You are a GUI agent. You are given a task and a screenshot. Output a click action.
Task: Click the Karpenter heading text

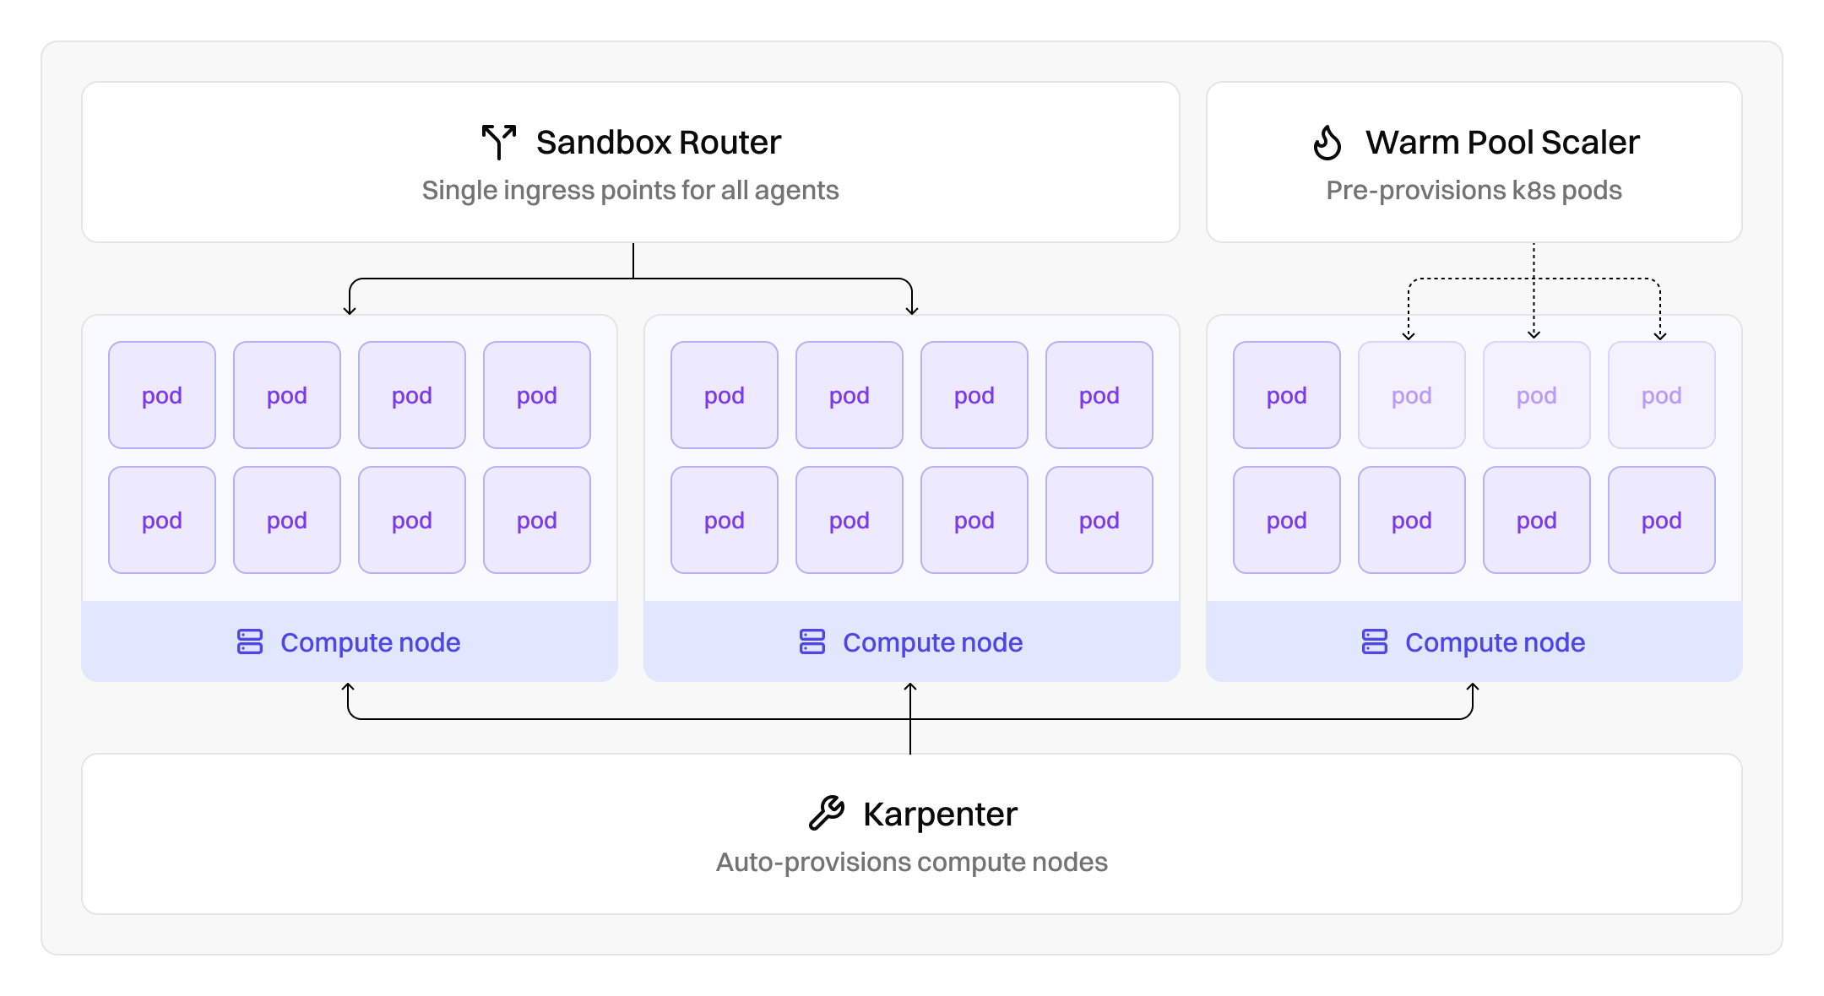940,814
